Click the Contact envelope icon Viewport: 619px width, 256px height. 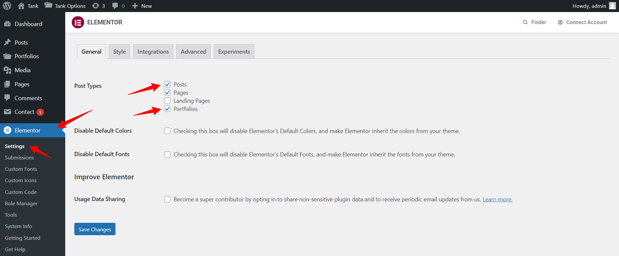pos(7,112)
